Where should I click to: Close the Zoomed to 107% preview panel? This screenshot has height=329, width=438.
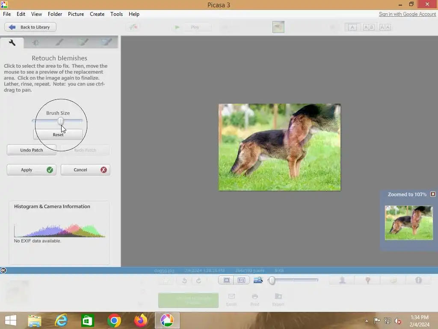(433, 194)
